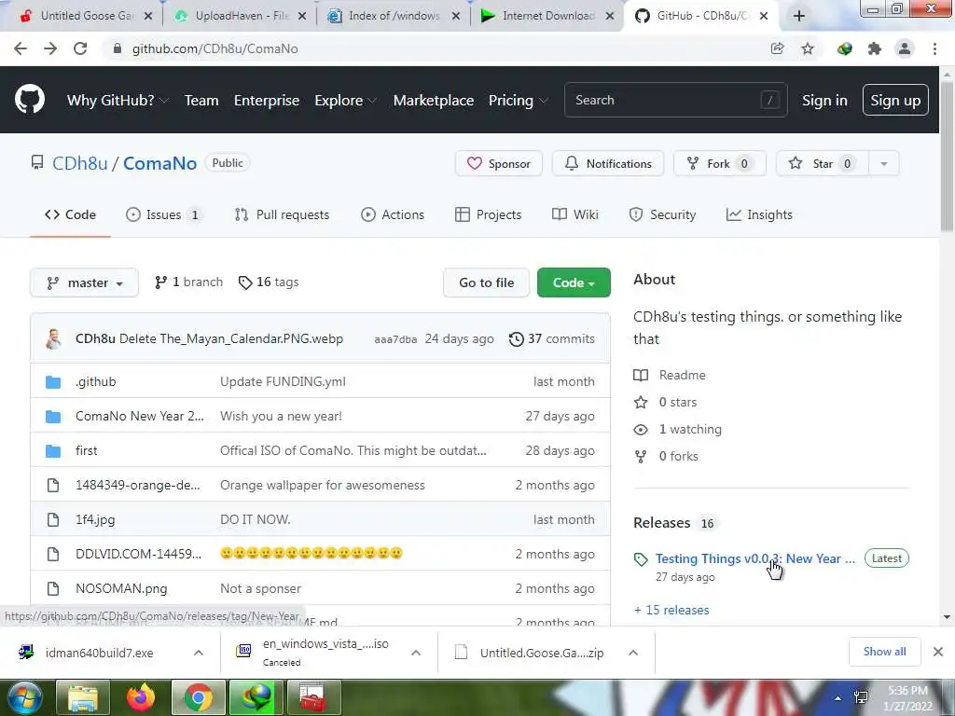955x716 pixels.
Task: Open the Insights tab
Action: click(759, 214)
